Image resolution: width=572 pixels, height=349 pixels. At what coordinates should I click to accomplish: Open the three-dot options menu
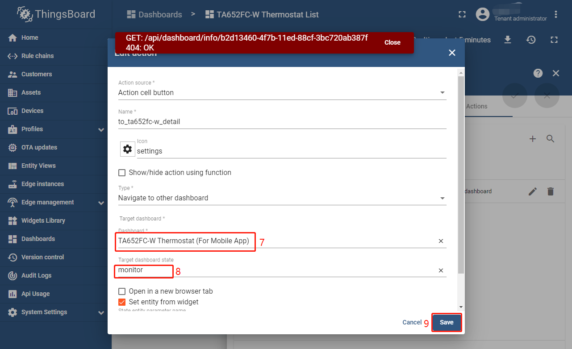(x=556, y=14)
